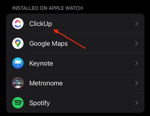Click the tail end of red arrow

click(85, 48)
